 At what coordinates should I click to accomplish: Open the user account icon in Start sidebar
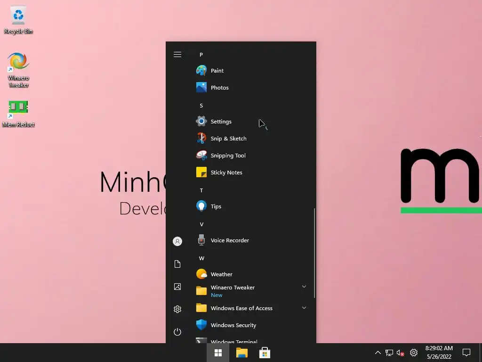(x=177, y=241)
